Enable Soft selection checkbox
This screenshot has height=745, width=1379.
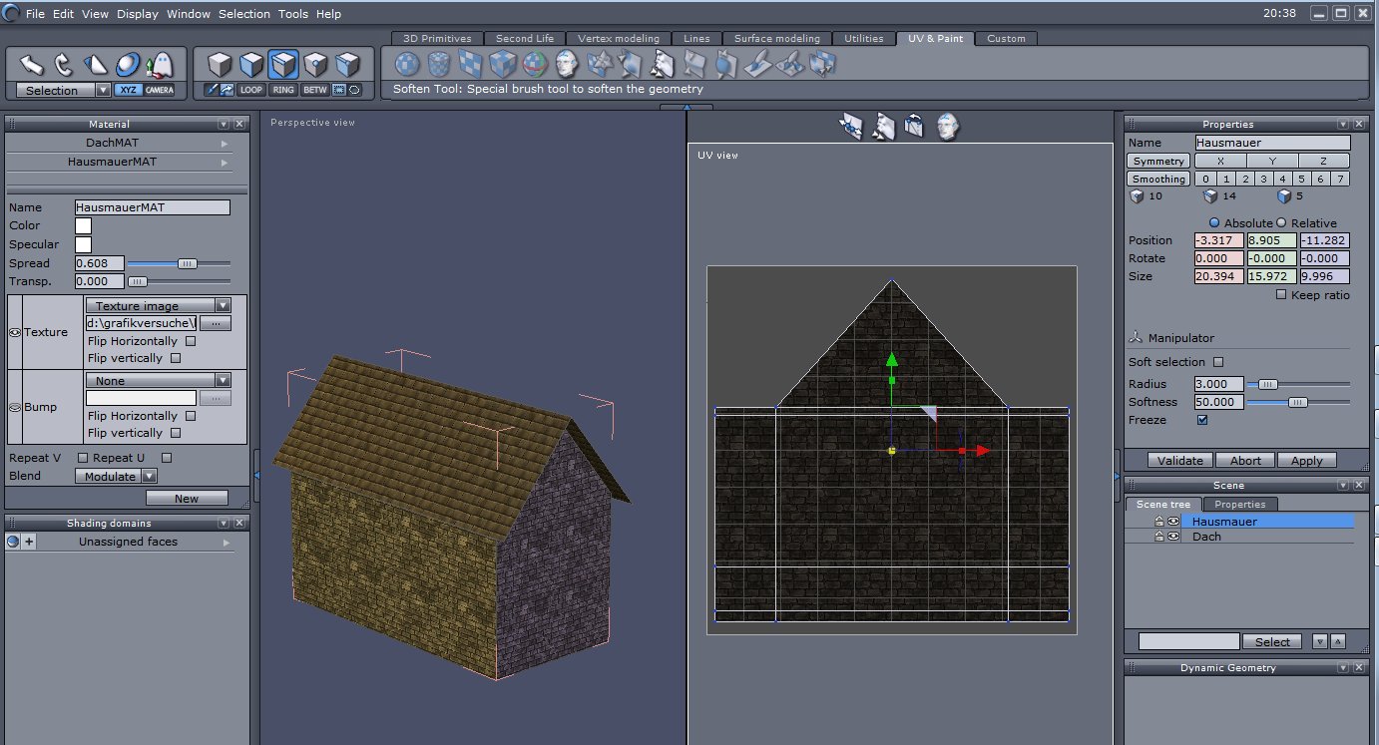point(1218,362)
